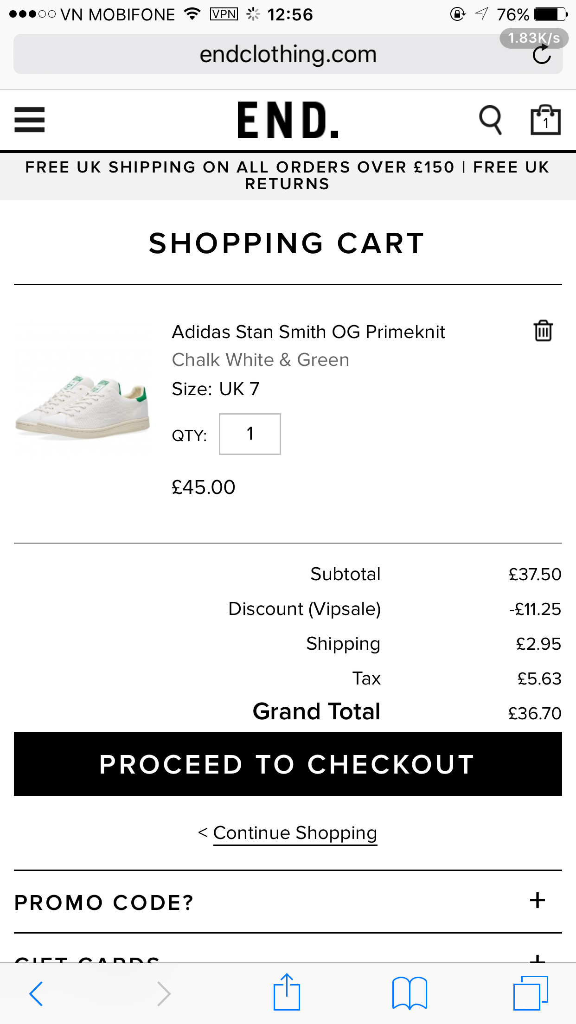Open Safari bookmarks icon
This screenshot has height=1024, width=576.
click(x=409, y=993)
